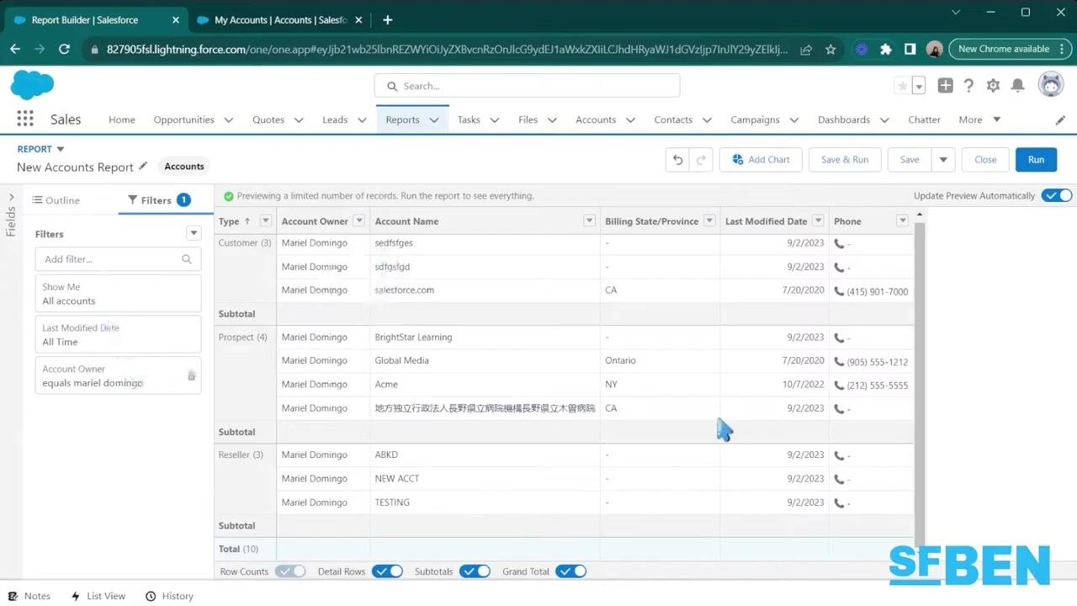This screenshot has width=1077, height=606.
Task: Click the Add Chart button
Action: pyautogui.click(x=761, y=160)
